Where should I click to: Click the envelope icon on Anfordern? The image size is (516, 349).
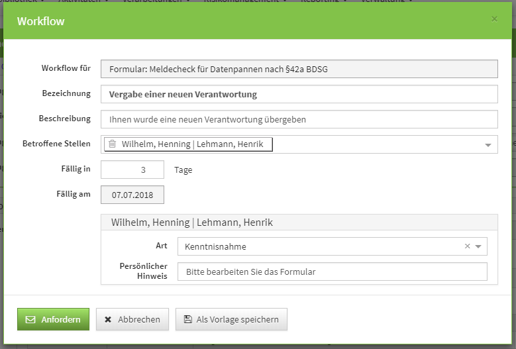[x=30, y=319]
